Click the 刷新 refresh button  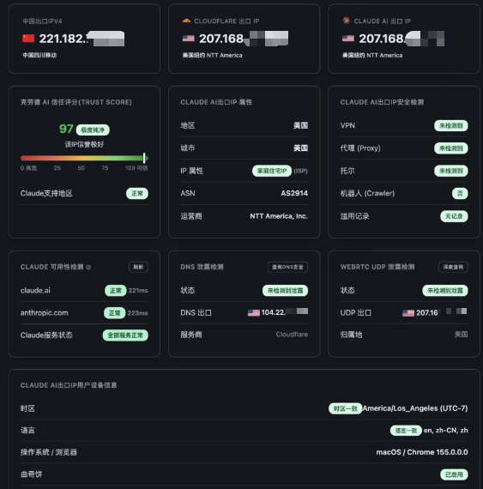pyautogui.click(x=138, y=267)
